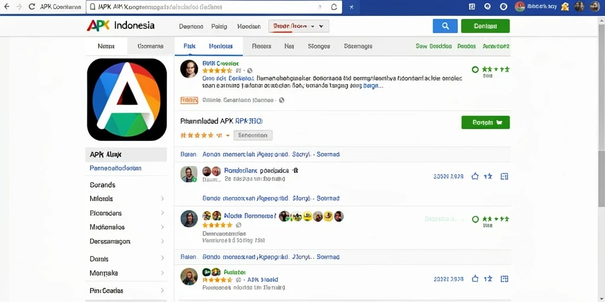The image size is (605, 302).
Task: Click the gray circle icon after Giilnie Gereniann
Action: point(282,100)
